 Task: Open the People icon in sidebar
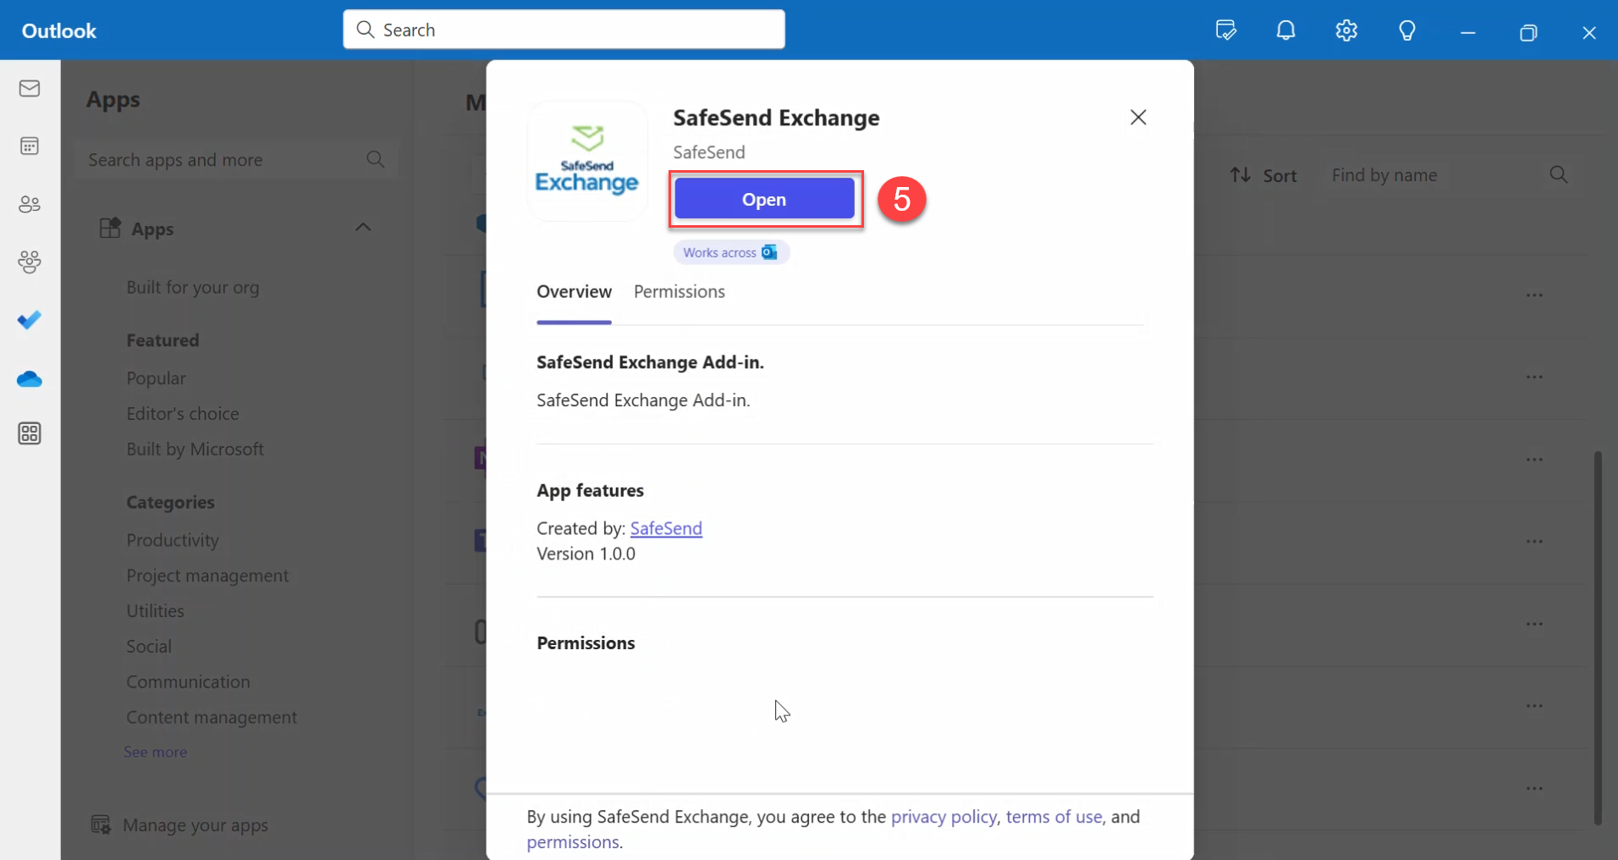pyautogui.click(x=30, y=204)
